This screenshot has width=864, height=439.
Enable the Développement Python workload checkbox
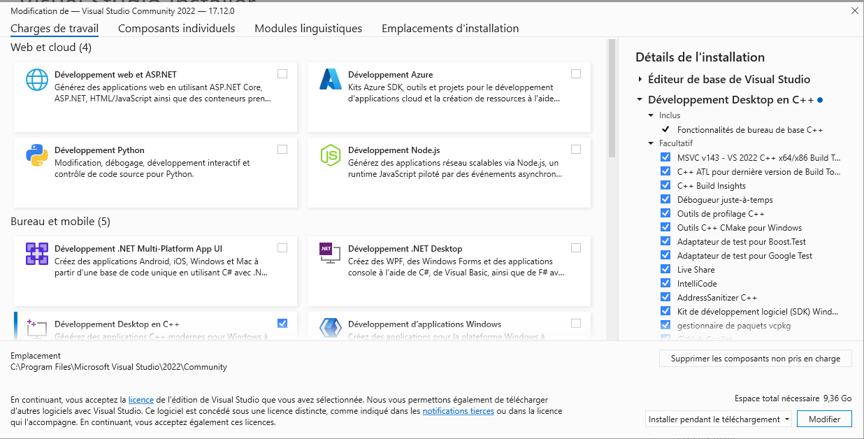click(282, 149)
